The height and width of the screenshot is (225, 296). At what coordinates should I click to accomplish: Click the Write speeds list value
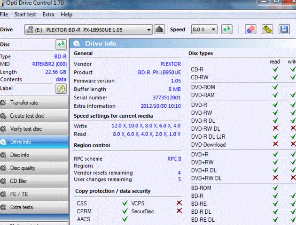[146, 126]
